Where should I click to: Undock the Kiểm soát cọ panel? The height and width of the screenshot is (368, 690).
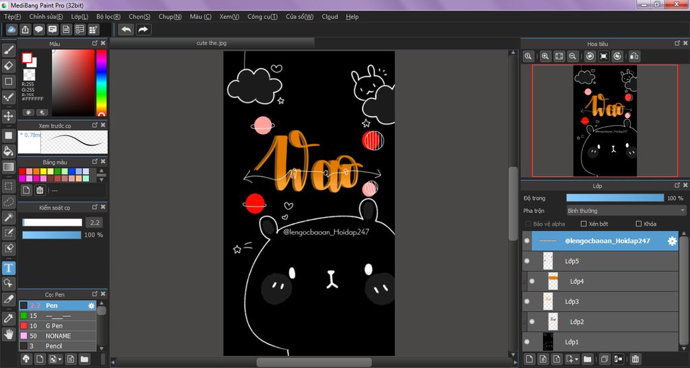94,208
